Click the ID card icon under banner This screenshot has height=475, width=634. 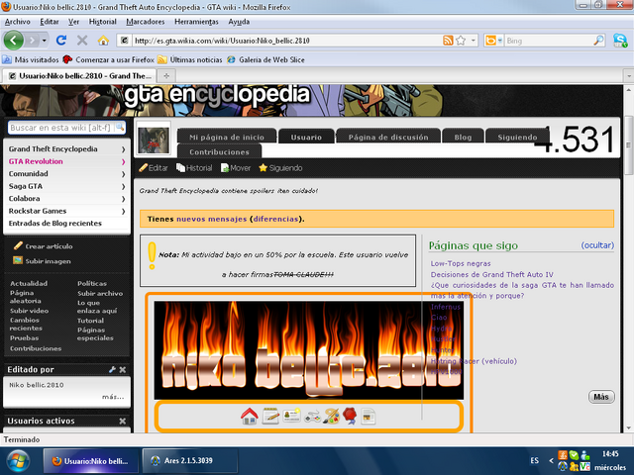coord(291,416)
